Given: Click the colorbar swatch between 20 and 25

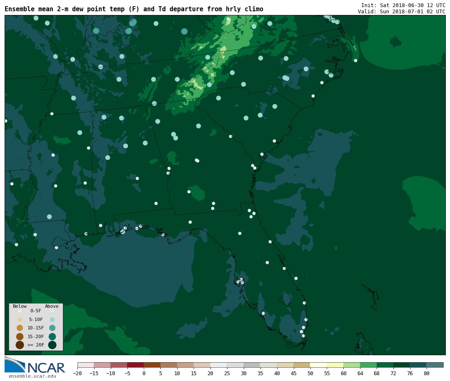Looking at the screenshot, I should pos(219,365).
